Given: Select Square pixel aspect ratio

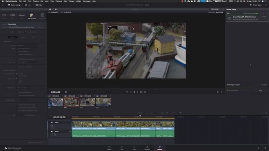Looking at the screenshot, I should point(17,74).
